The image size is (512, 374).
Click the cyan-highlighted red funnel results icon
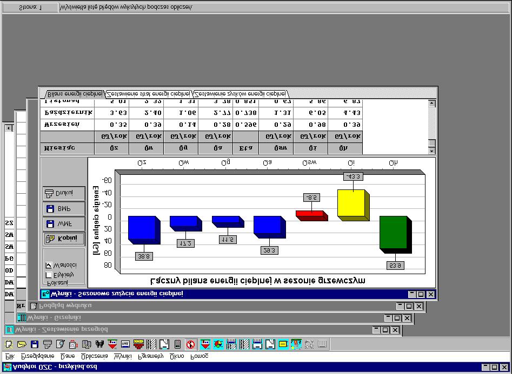click(205, 344)
